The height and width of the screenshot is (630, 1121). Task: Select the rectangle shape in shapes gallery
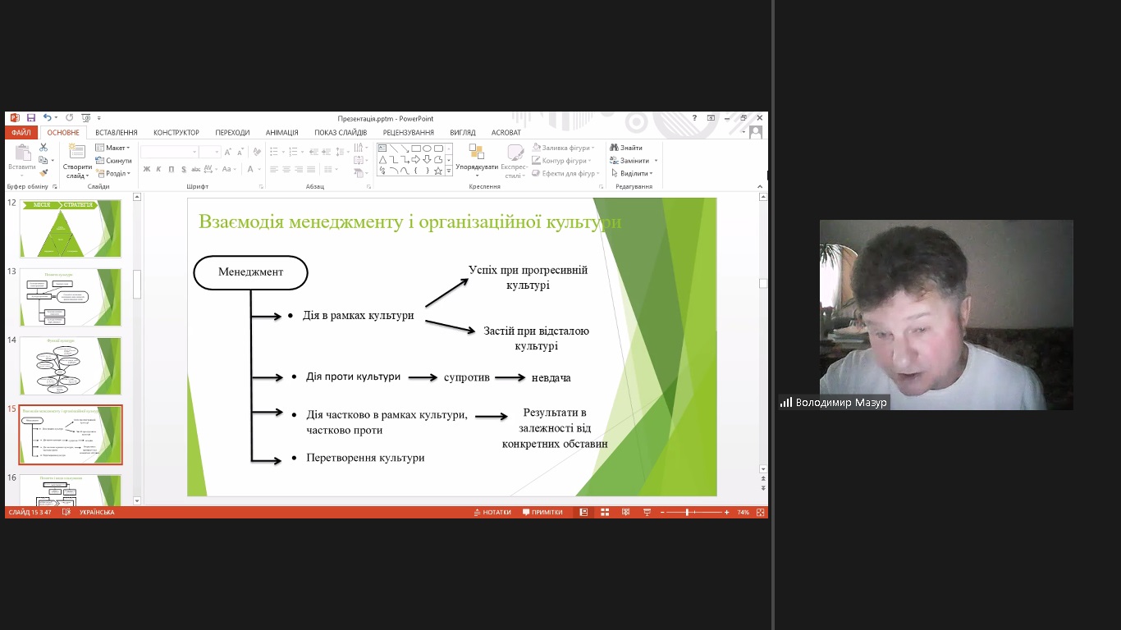(416, 148)
